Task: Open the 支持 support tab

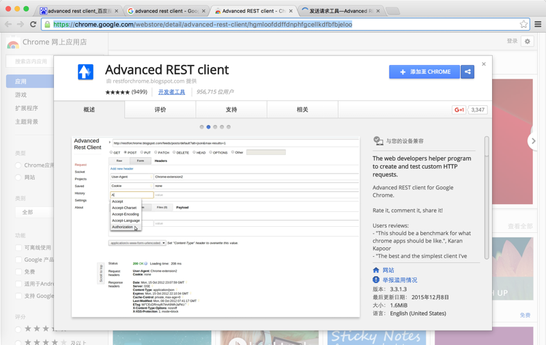Action: [231, 109]
